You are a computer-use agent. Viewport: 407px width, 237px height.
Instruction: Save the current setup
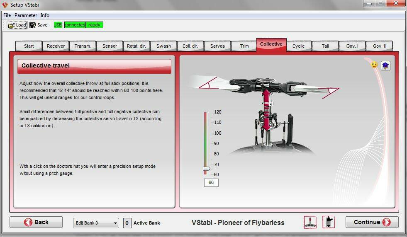39,25
